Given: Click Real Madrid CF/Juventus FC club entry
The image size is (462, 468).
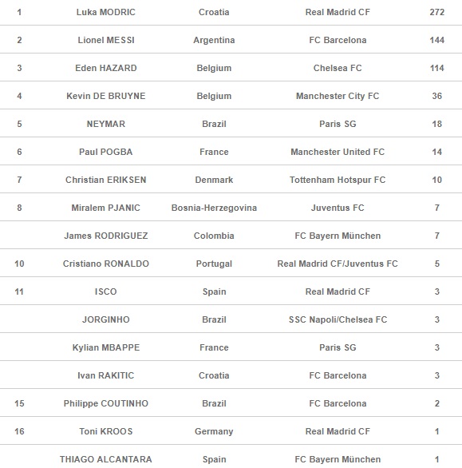Looking at the screenshot, I should point(338,264).
